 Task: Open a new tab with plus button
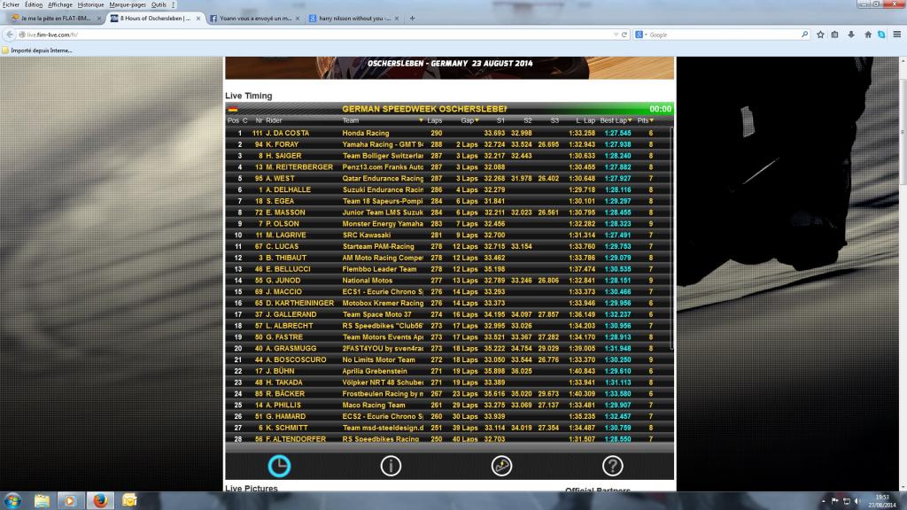pos(412,19)
